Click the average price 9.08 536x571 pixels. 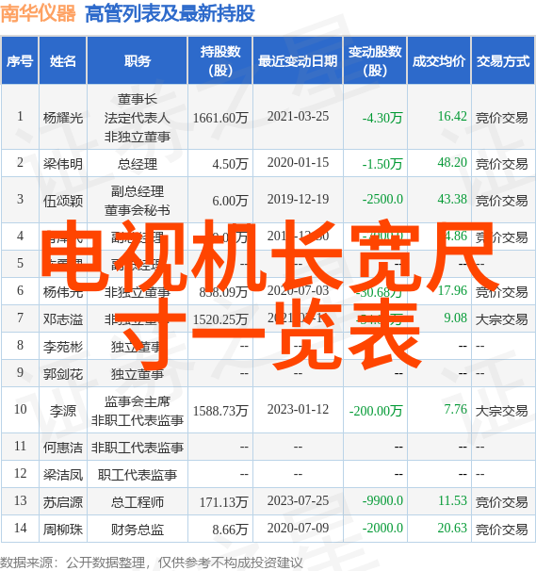click(x=455, y=318)
